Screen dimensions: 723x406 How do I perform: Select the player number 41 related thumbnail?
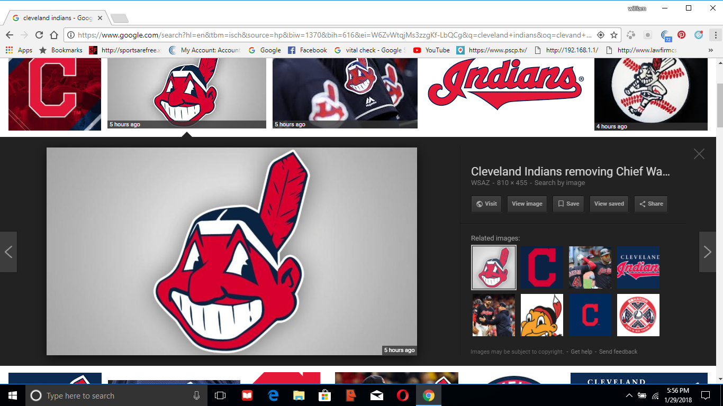click(590, 267)
